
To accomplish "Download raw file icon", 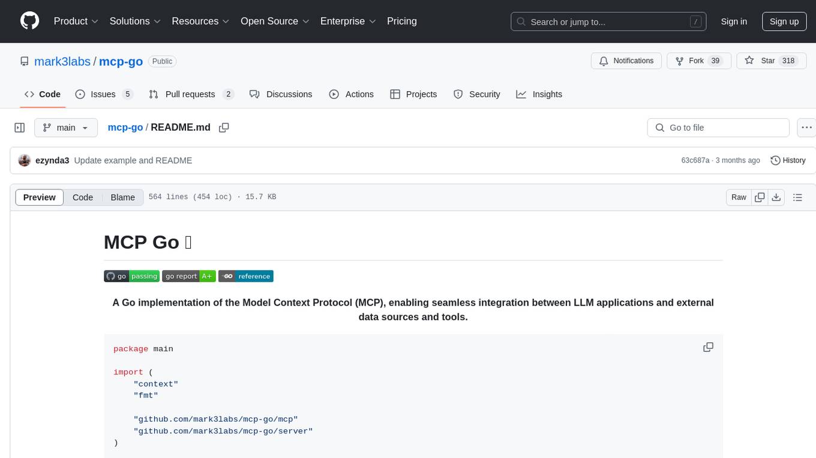I will tap(776, 197).
